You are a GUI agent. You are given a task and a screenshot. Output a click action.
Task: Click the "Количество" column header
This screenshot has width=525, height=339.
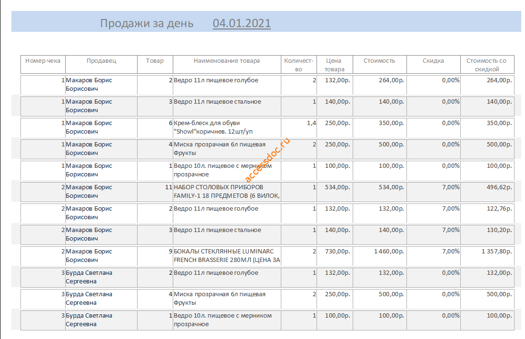pos(298,65)
